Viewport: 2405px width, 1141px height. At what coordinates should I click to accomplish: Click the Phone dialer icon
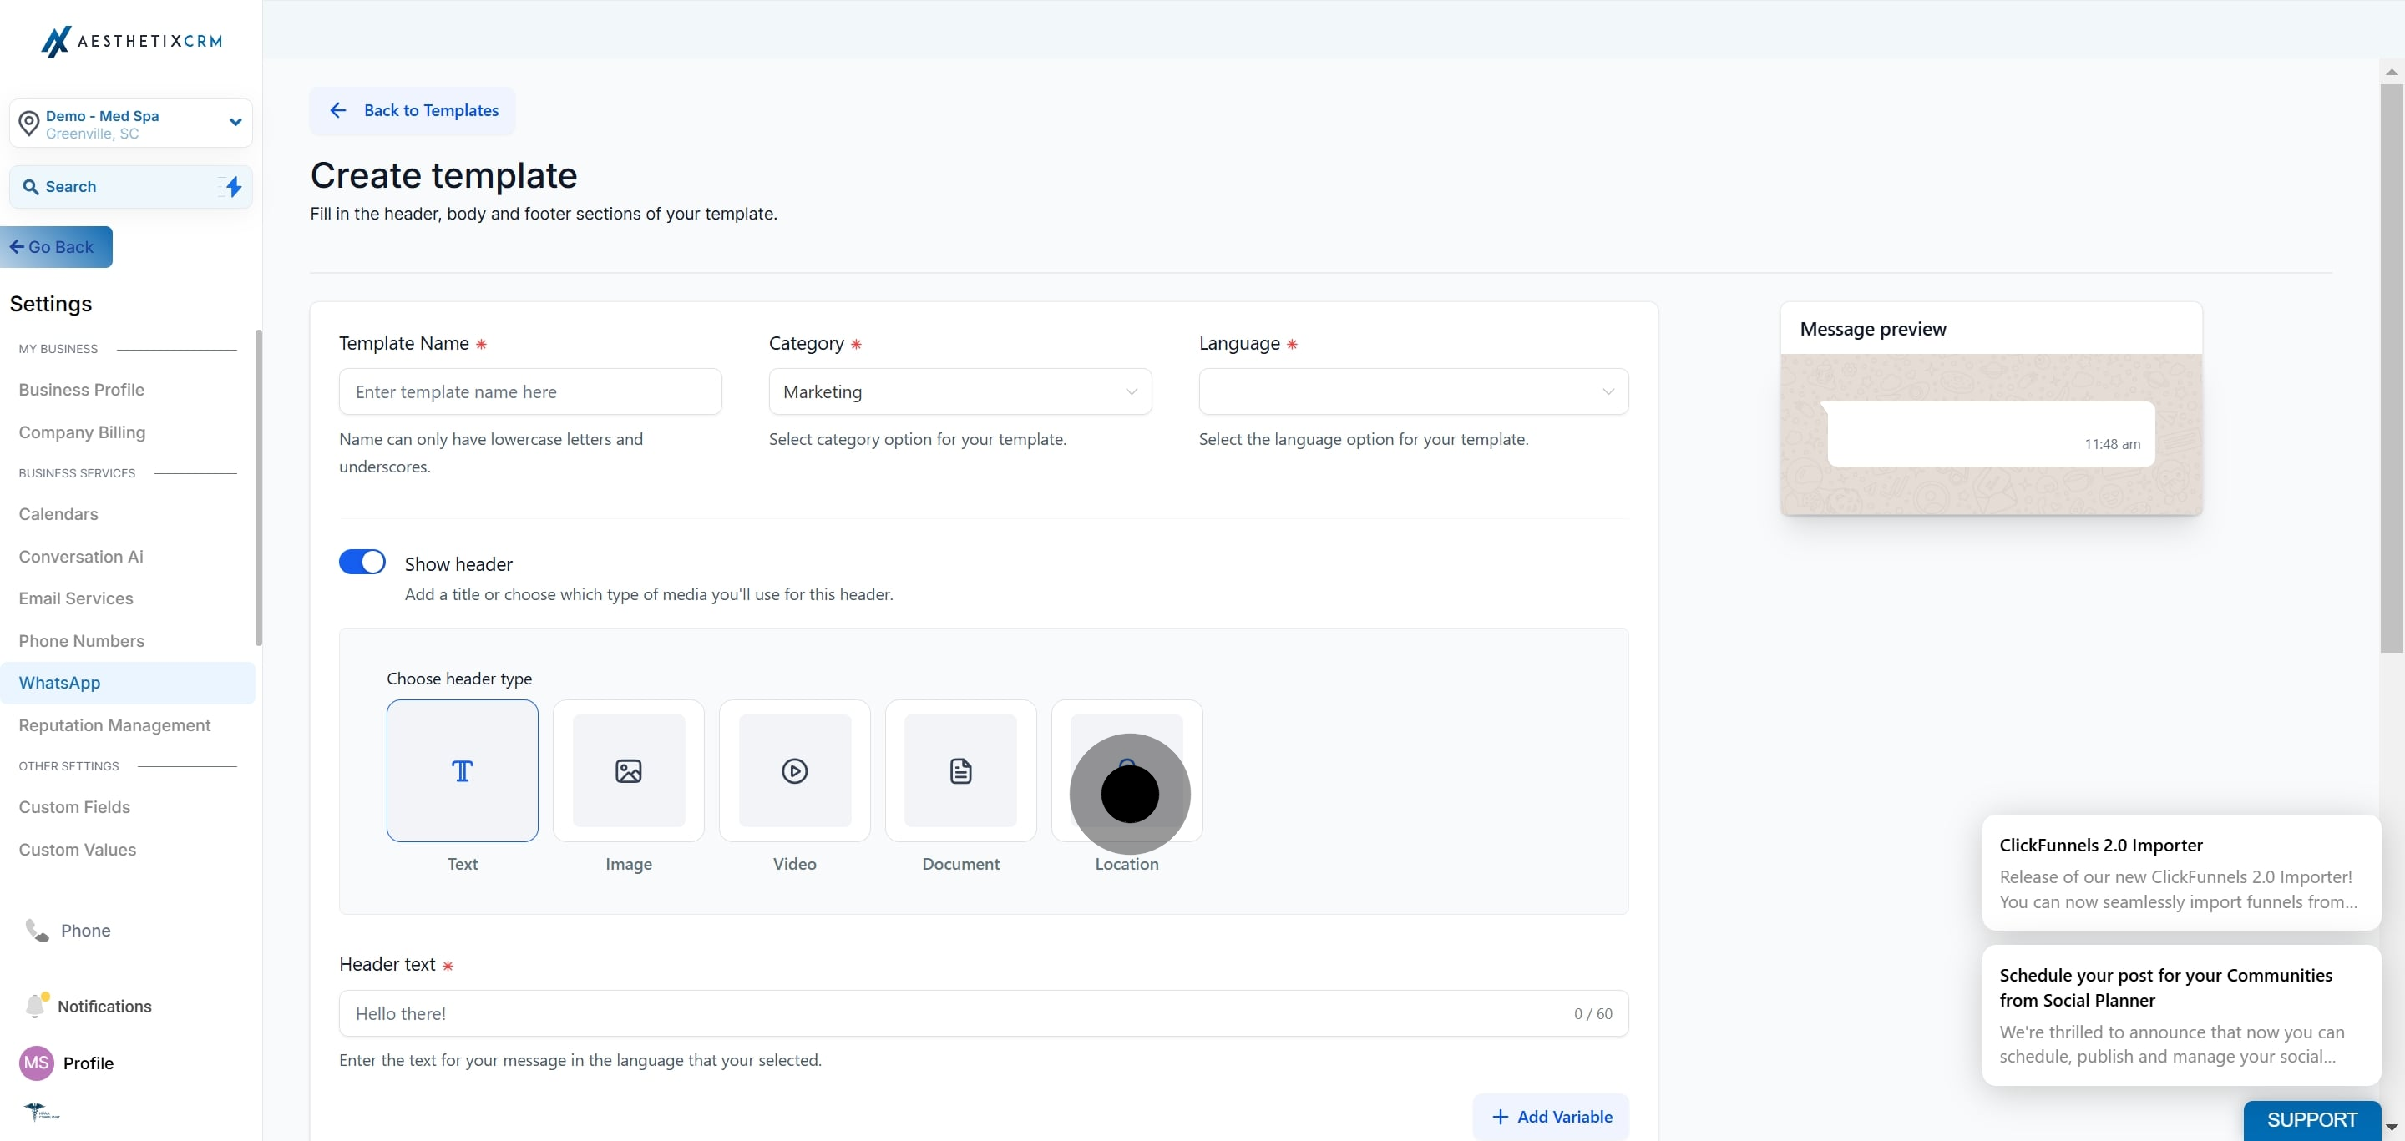[x=37, y=930]
